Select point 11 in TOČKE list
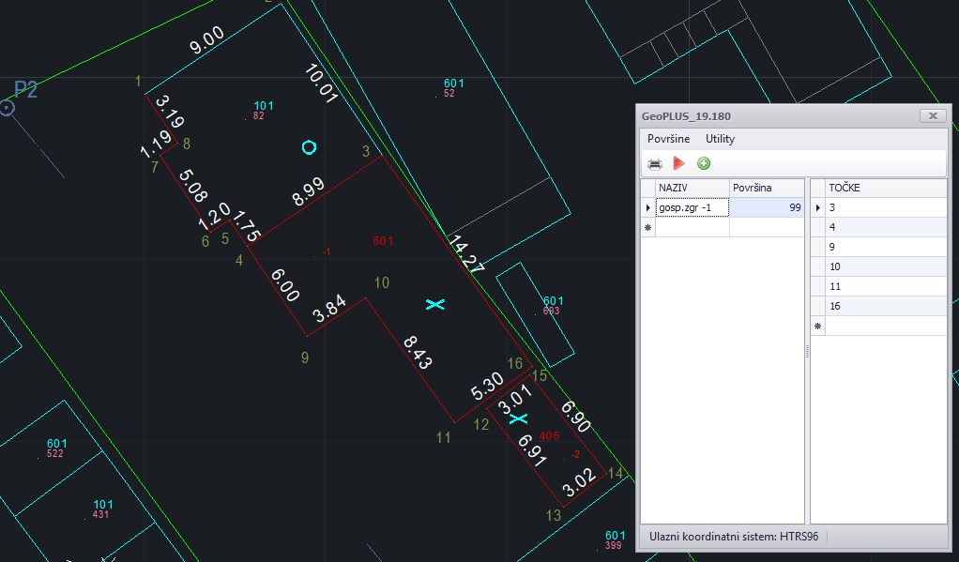This screenshot has width=959, height=562. (x=886, y=286)
